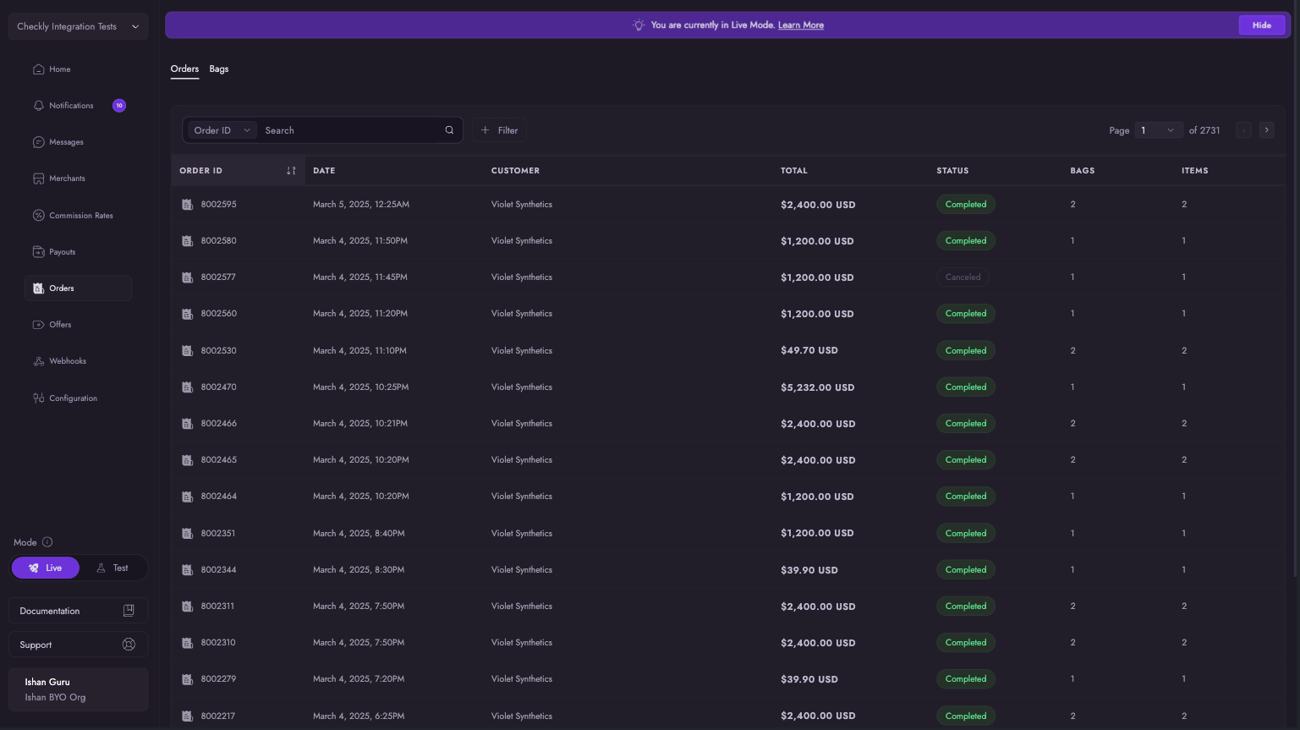The image size is (1300, 730).
Task: Open Webhooks icon in sidebar
Action: pyautogui.click(x=38, y=361)
